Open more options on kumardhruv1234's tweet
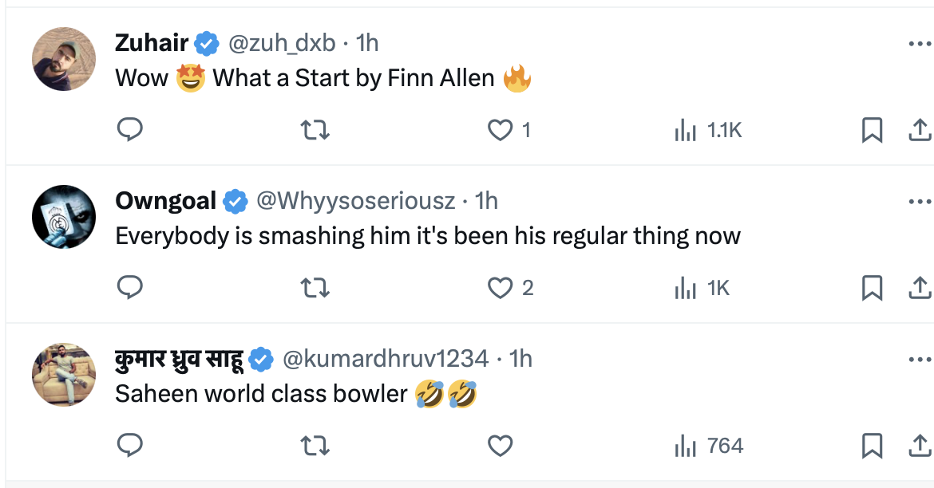 click(920, 360)
